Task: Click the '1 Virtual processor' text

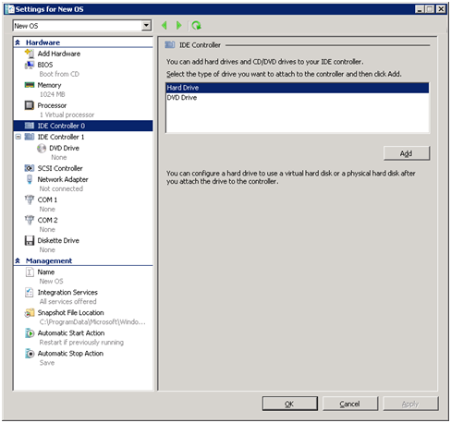Action: [67, 115]
